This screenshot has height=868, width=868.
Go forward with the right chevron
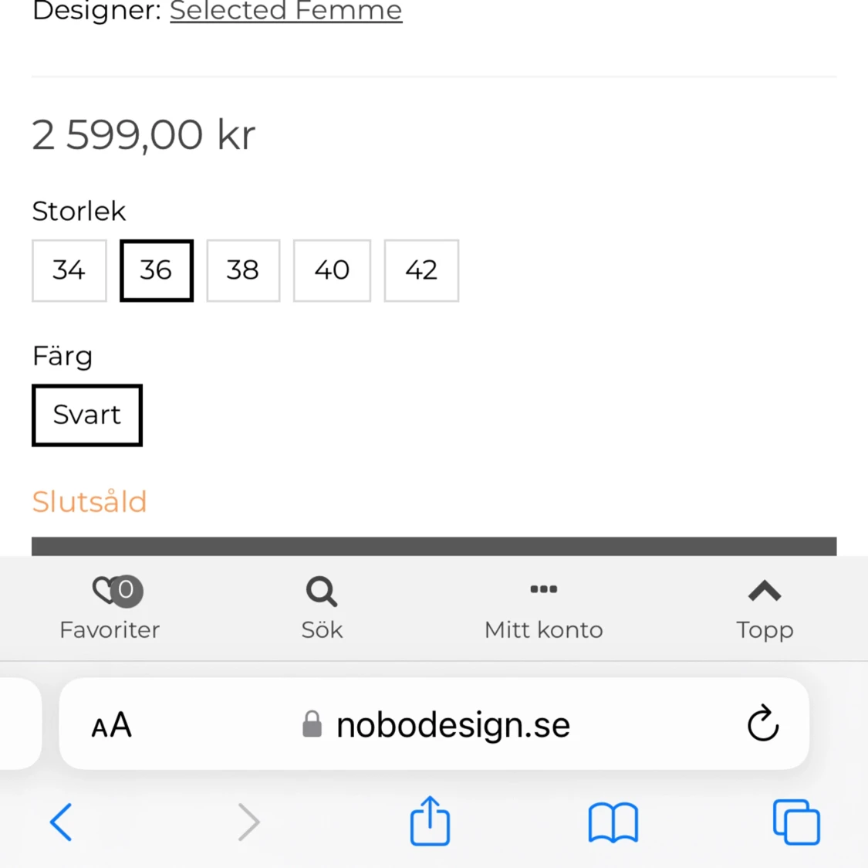coord(248,822)
